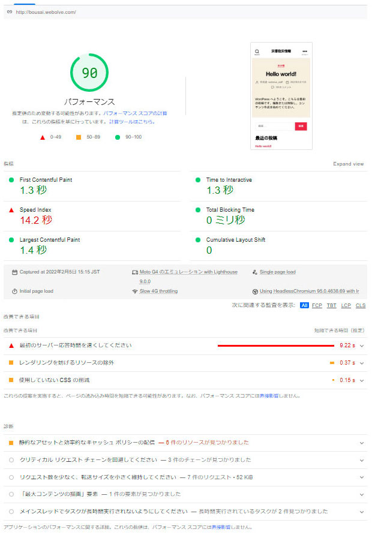372x547 pixels.
Task: Click the device icon beside Moto G4 emulation
Action: point(135,272)
